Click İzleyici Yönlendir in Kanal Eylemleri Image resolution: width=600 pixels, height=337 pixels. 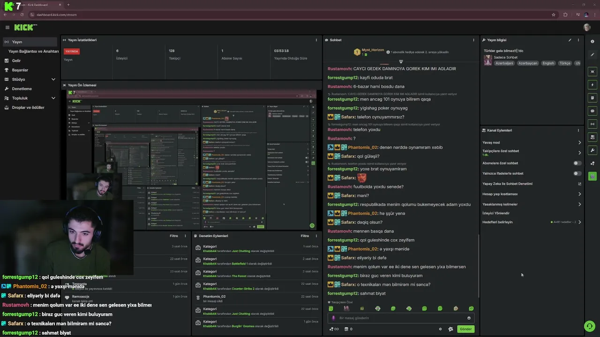click(496, 213)
